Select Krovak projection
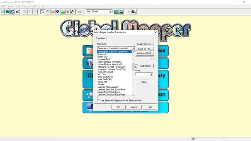Screen dimensions: 251x141 115,85
